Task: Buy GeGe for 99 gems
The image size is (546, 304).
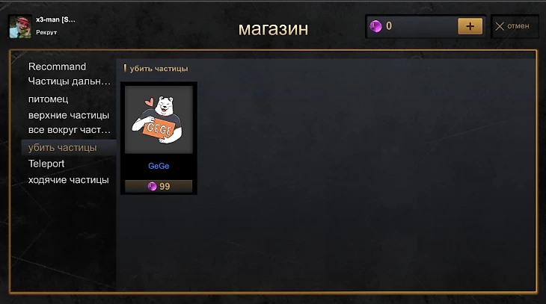Action: pyautogui.click(x=159, y=187)
